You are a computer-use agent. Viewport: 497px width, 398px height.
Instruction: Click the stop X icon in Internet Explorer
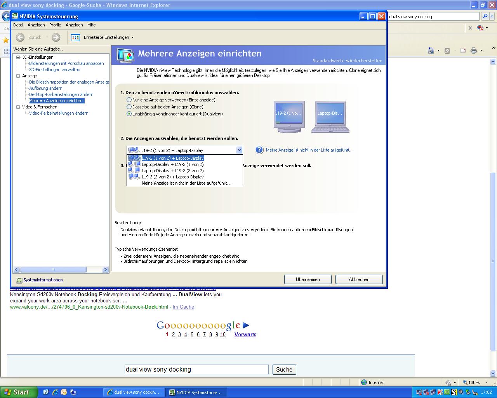[470, 28]
